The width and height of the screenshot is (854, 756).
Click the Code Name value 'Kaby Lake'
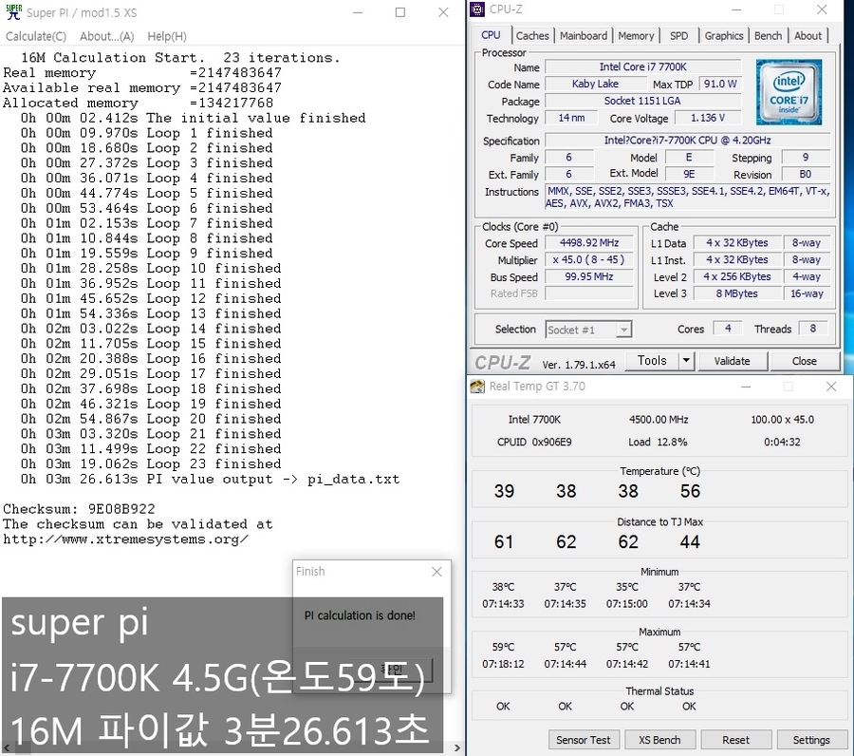coord(595,84)
